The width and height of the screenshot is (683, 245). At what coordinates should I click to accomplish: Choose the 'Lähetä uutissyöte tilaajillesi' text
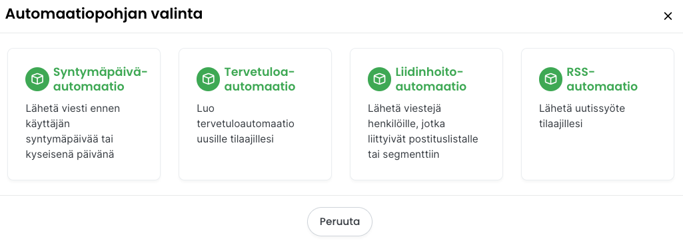coord(582,117)
